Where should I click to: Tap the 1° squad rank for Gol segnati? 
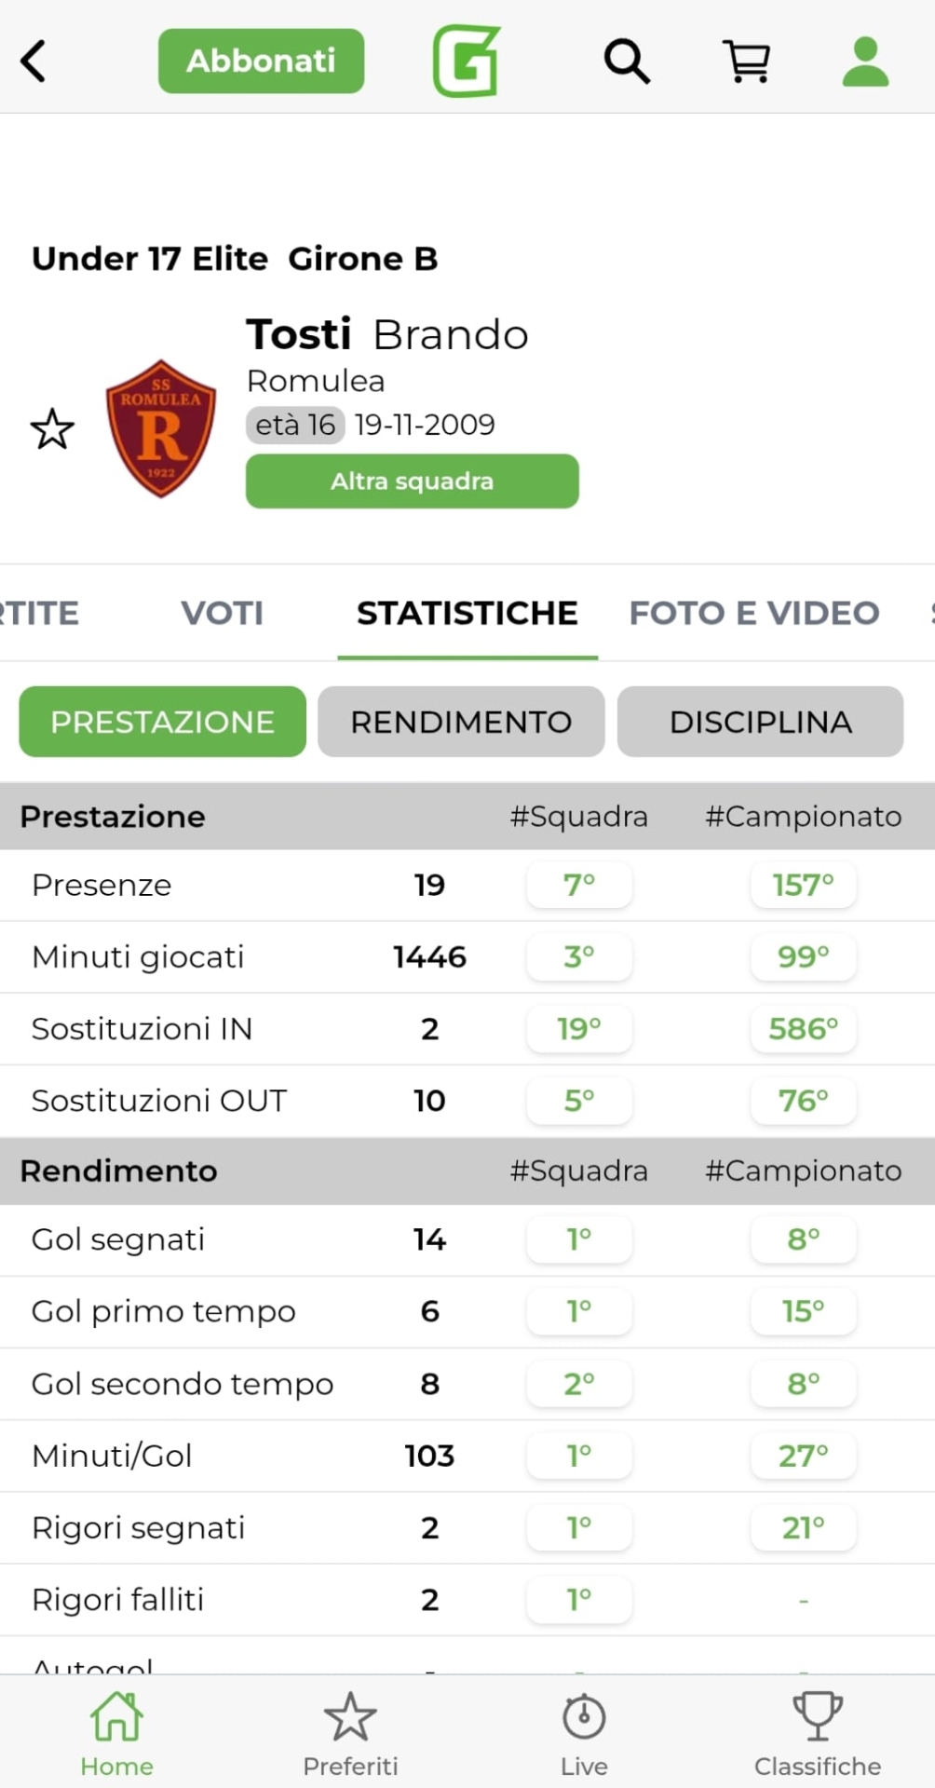click(x=579, y=1239)
